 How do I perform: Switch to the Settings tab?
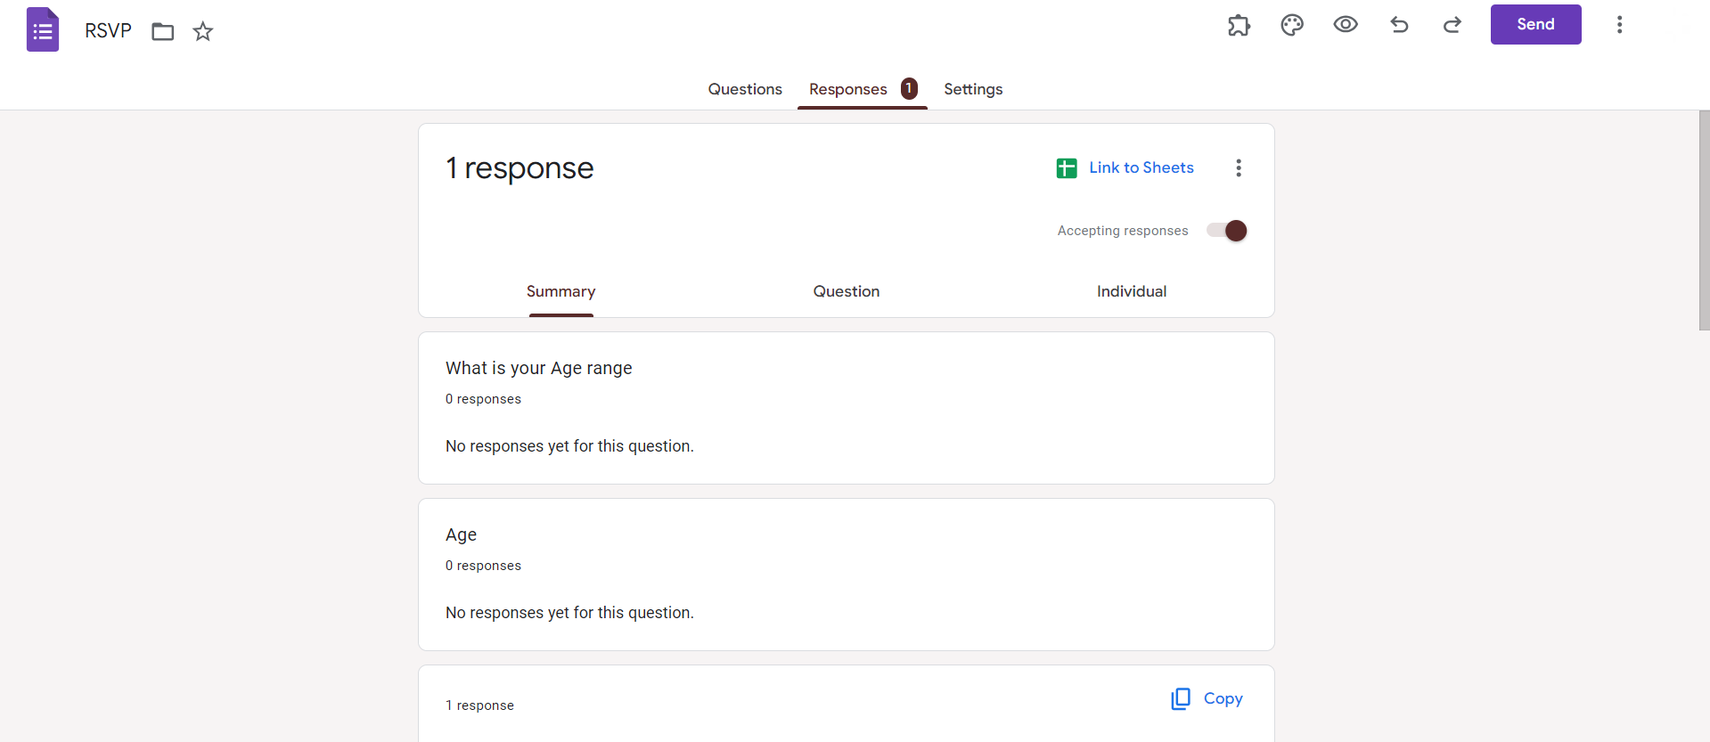point(973,89)
